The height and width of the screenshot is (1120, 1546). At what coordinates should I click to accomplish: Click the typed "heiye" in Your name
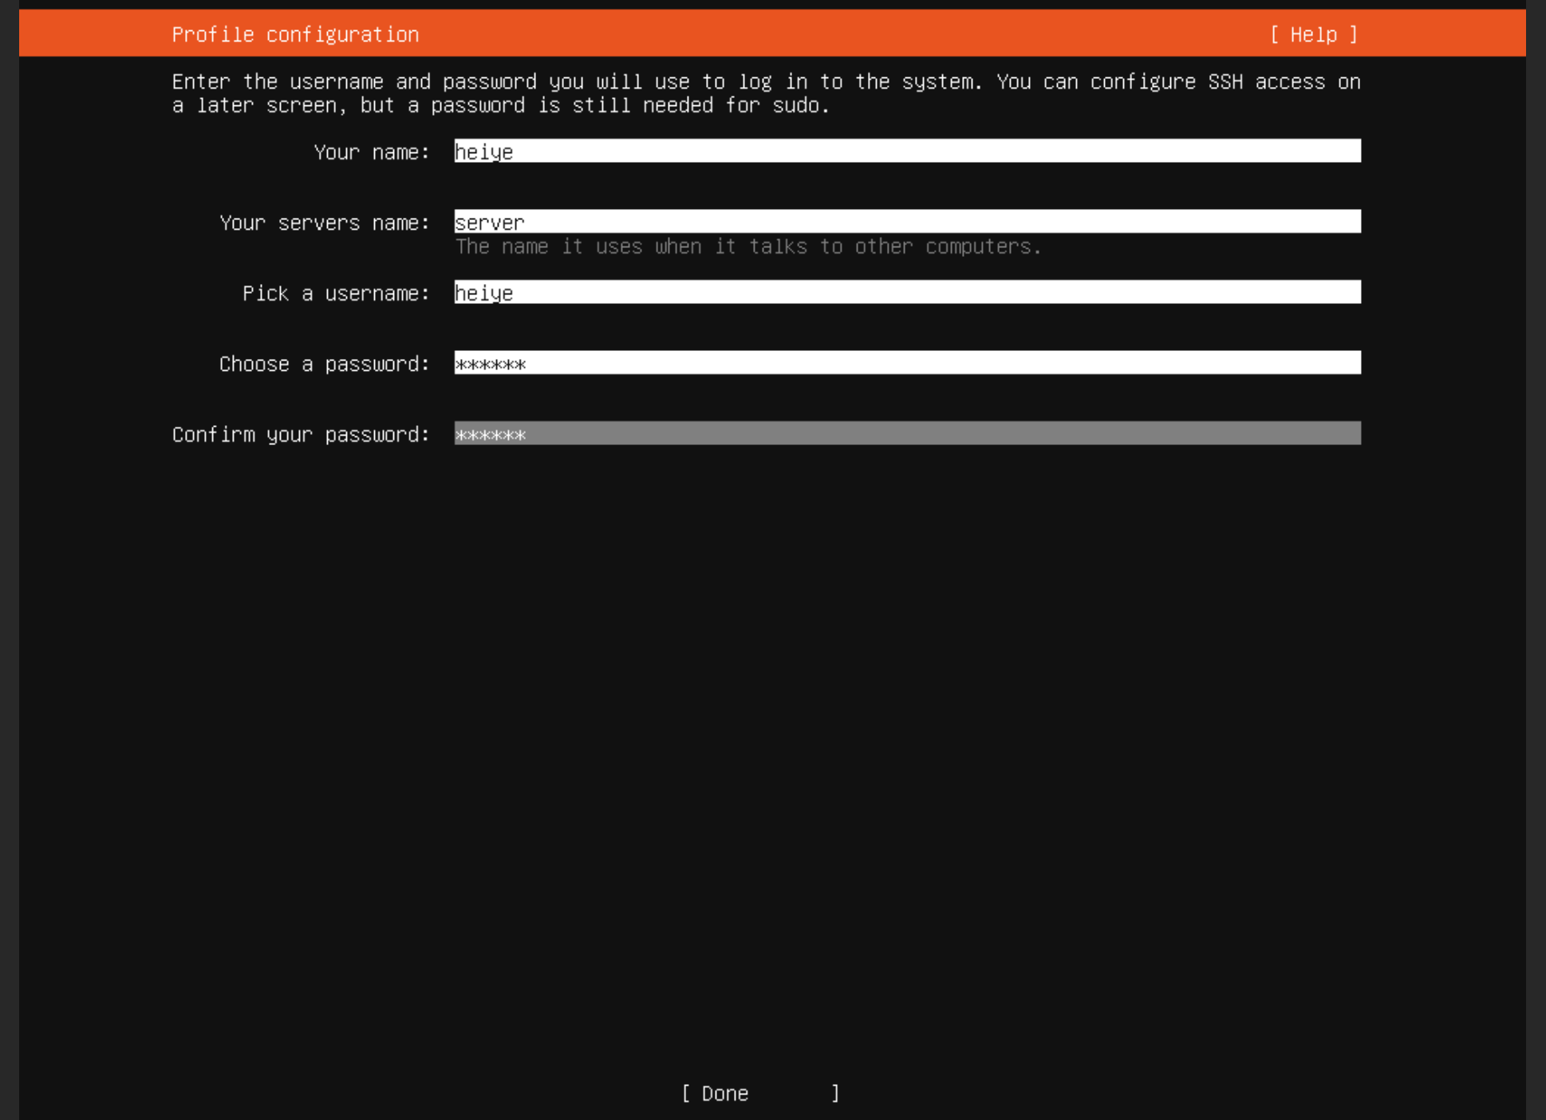(483, 152)
